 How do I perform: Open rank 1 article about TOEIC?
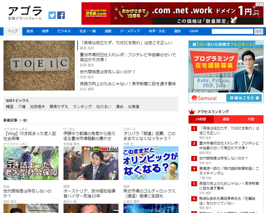pos(229,131)
